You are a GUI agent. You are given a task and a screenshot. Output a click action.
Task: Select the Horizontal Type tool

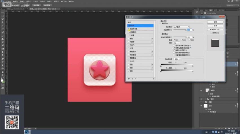(3, 62)
